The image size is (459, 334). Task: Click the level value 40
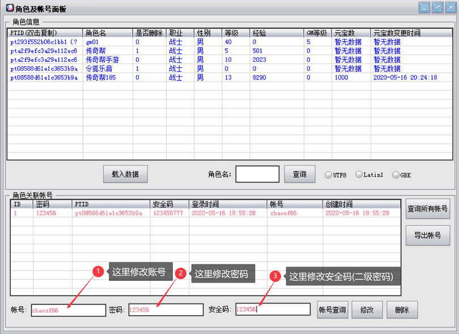click(228, 42)
